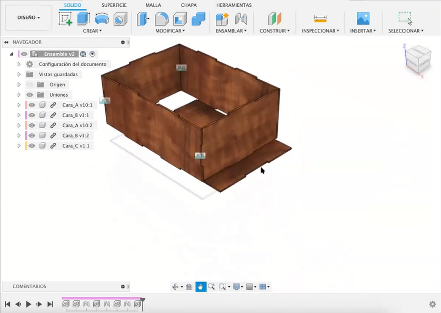Switch to the SOLIDO tab

point(73,5)
